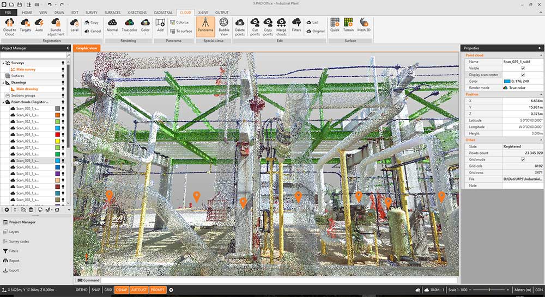Viewport: 545px width, 297px height.
Task: Toggle the Visible checkbox
Action: point(523,69)
